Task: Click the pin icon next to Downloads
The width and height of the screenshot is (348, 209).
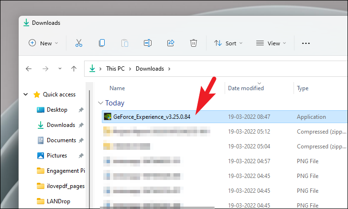Action: point(81,125)
